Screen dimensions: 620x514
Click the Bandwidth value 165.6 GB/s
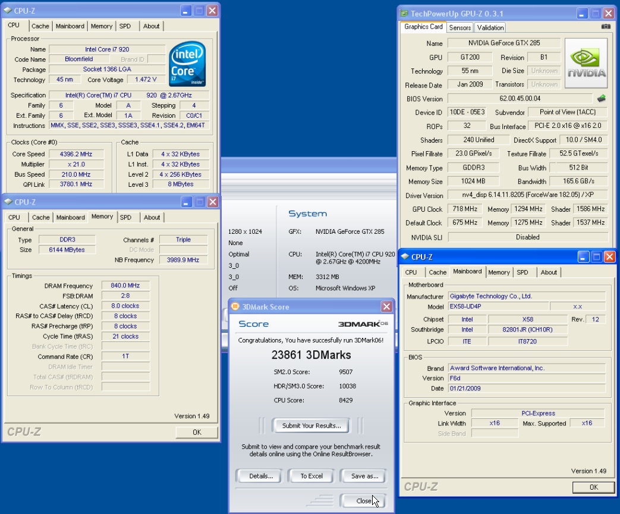click(x=578, y=181)
